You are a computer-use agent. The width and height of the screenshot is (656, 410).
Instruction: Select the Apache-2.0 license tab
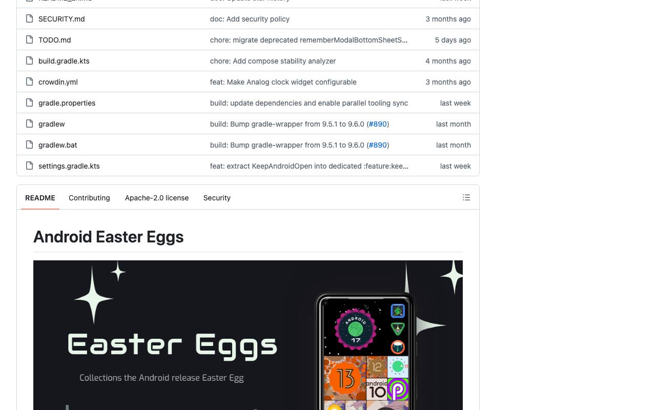tap(157, 198)
